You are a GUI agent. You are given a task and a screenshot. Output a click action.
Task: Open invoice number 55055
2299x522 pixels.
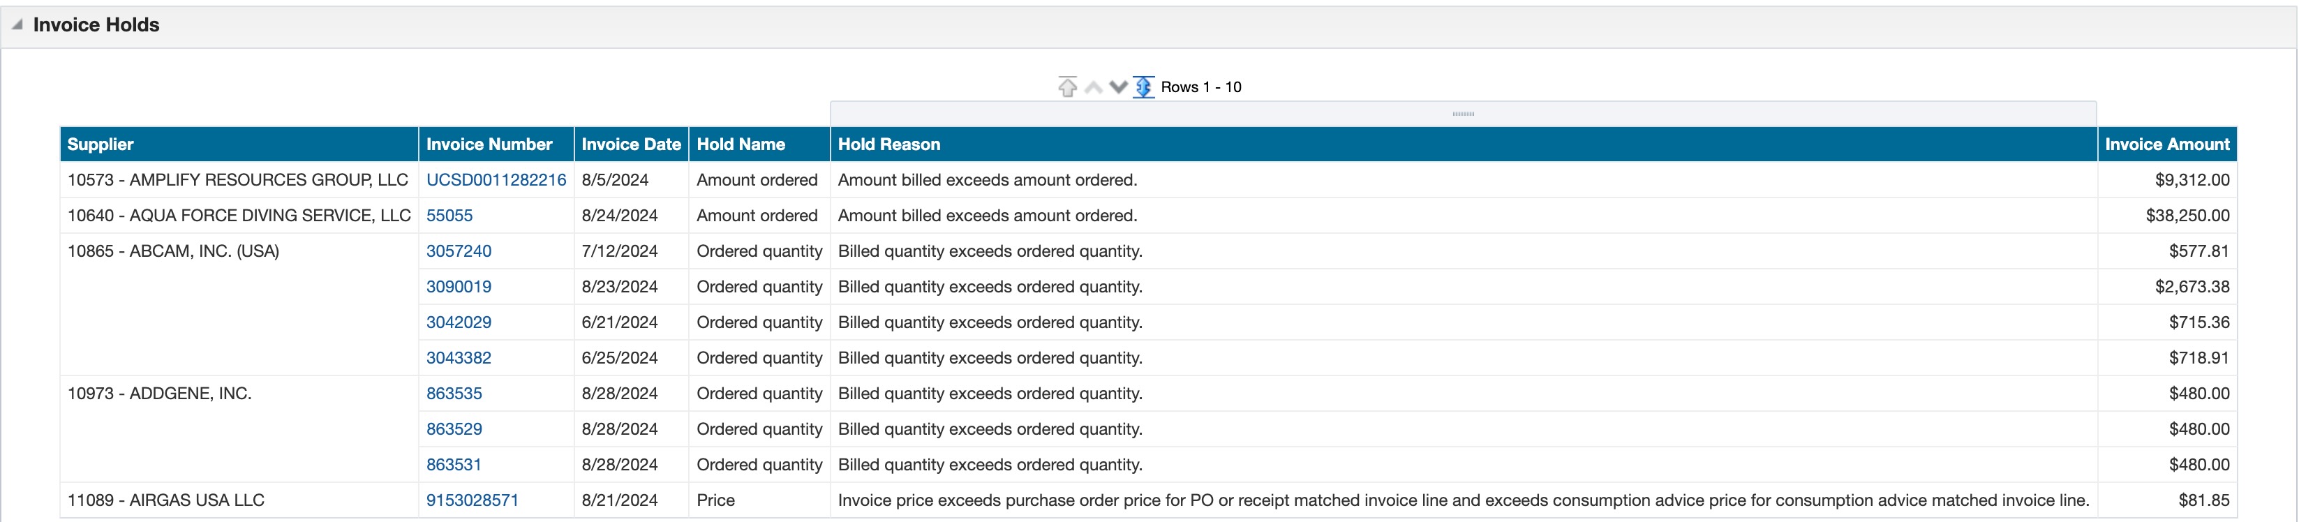449,215
